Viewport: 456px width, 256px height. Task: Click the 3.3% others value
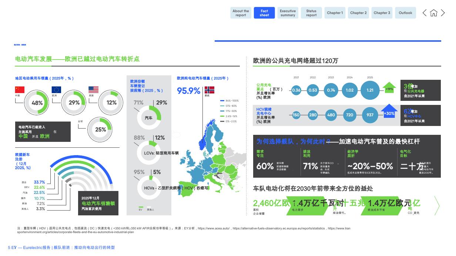41,209
